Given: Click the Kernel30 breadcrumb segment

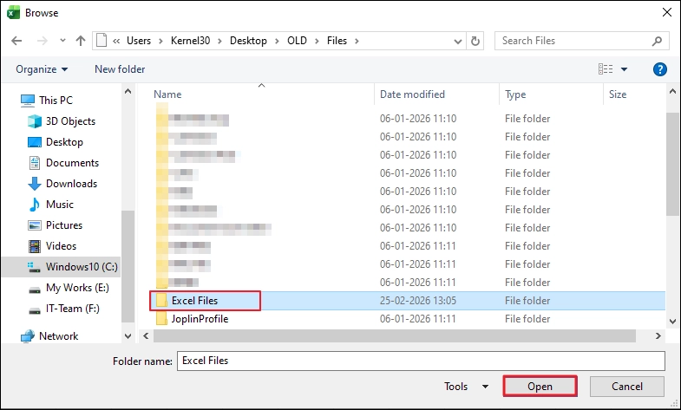Looking at the screenshot, I should click(190, 41).
